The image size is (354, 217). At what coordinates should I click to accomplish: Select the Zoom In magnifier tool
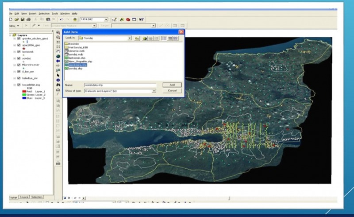tap(58, 33)
